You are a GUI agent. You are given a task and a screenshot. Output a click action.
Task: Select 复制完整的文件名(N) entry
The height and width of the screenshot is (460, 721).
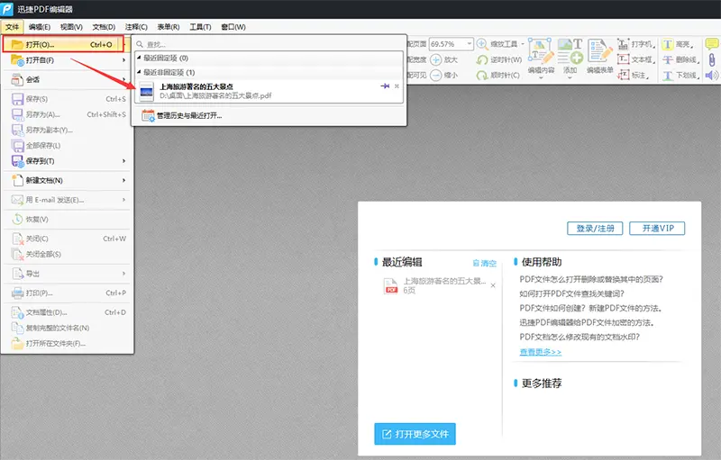coord(67,328)
